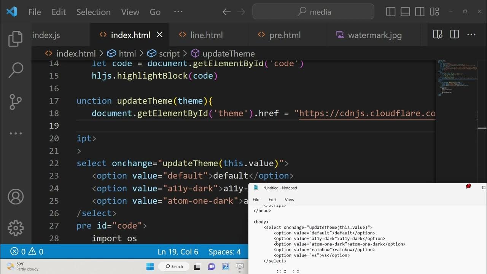The width and height of the screenshot is (487, 274).
Task: Open the Selection menu
Action: (x=93, y=12)
